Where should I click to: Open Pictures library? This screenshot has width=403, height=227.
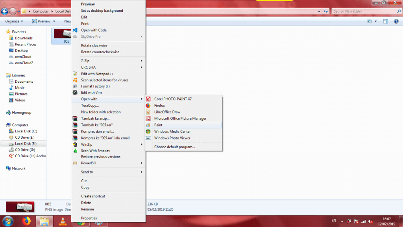point(21,94)
